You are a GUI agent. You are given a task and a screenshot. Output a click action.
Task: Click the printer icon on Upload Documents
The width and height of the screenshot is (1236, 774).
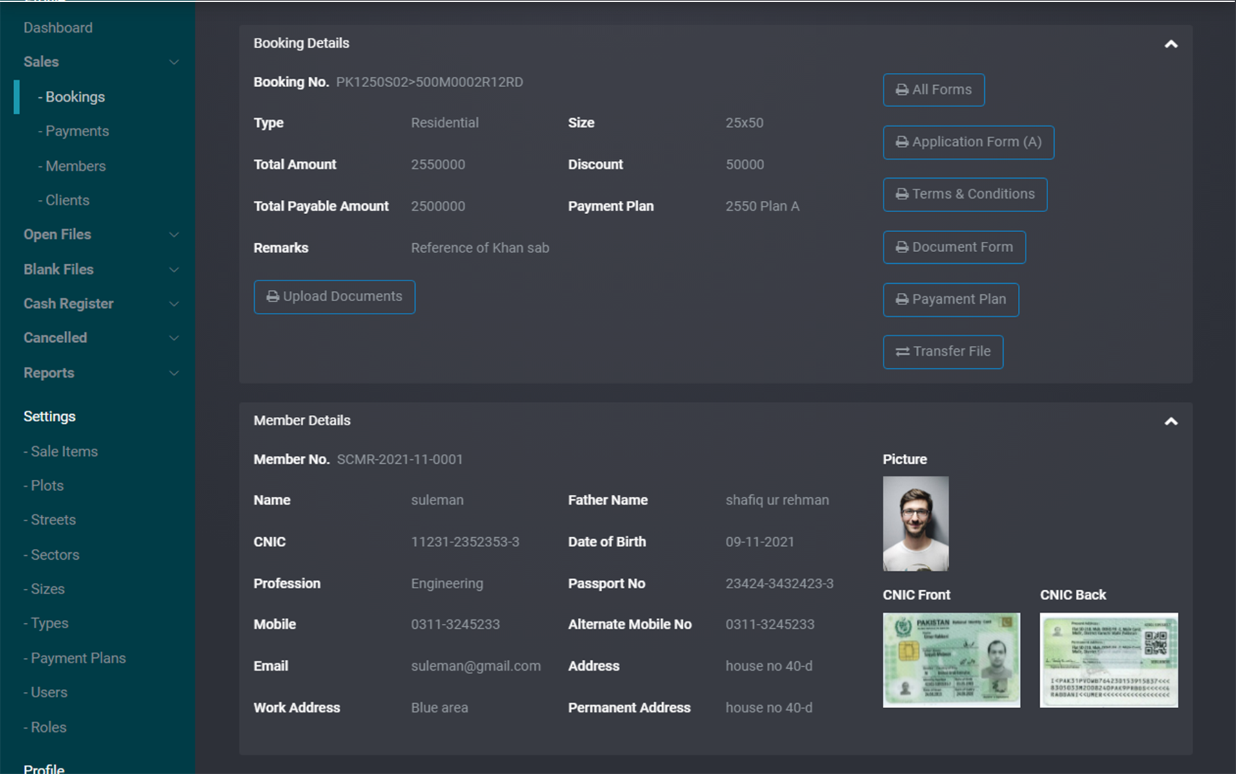272,297
